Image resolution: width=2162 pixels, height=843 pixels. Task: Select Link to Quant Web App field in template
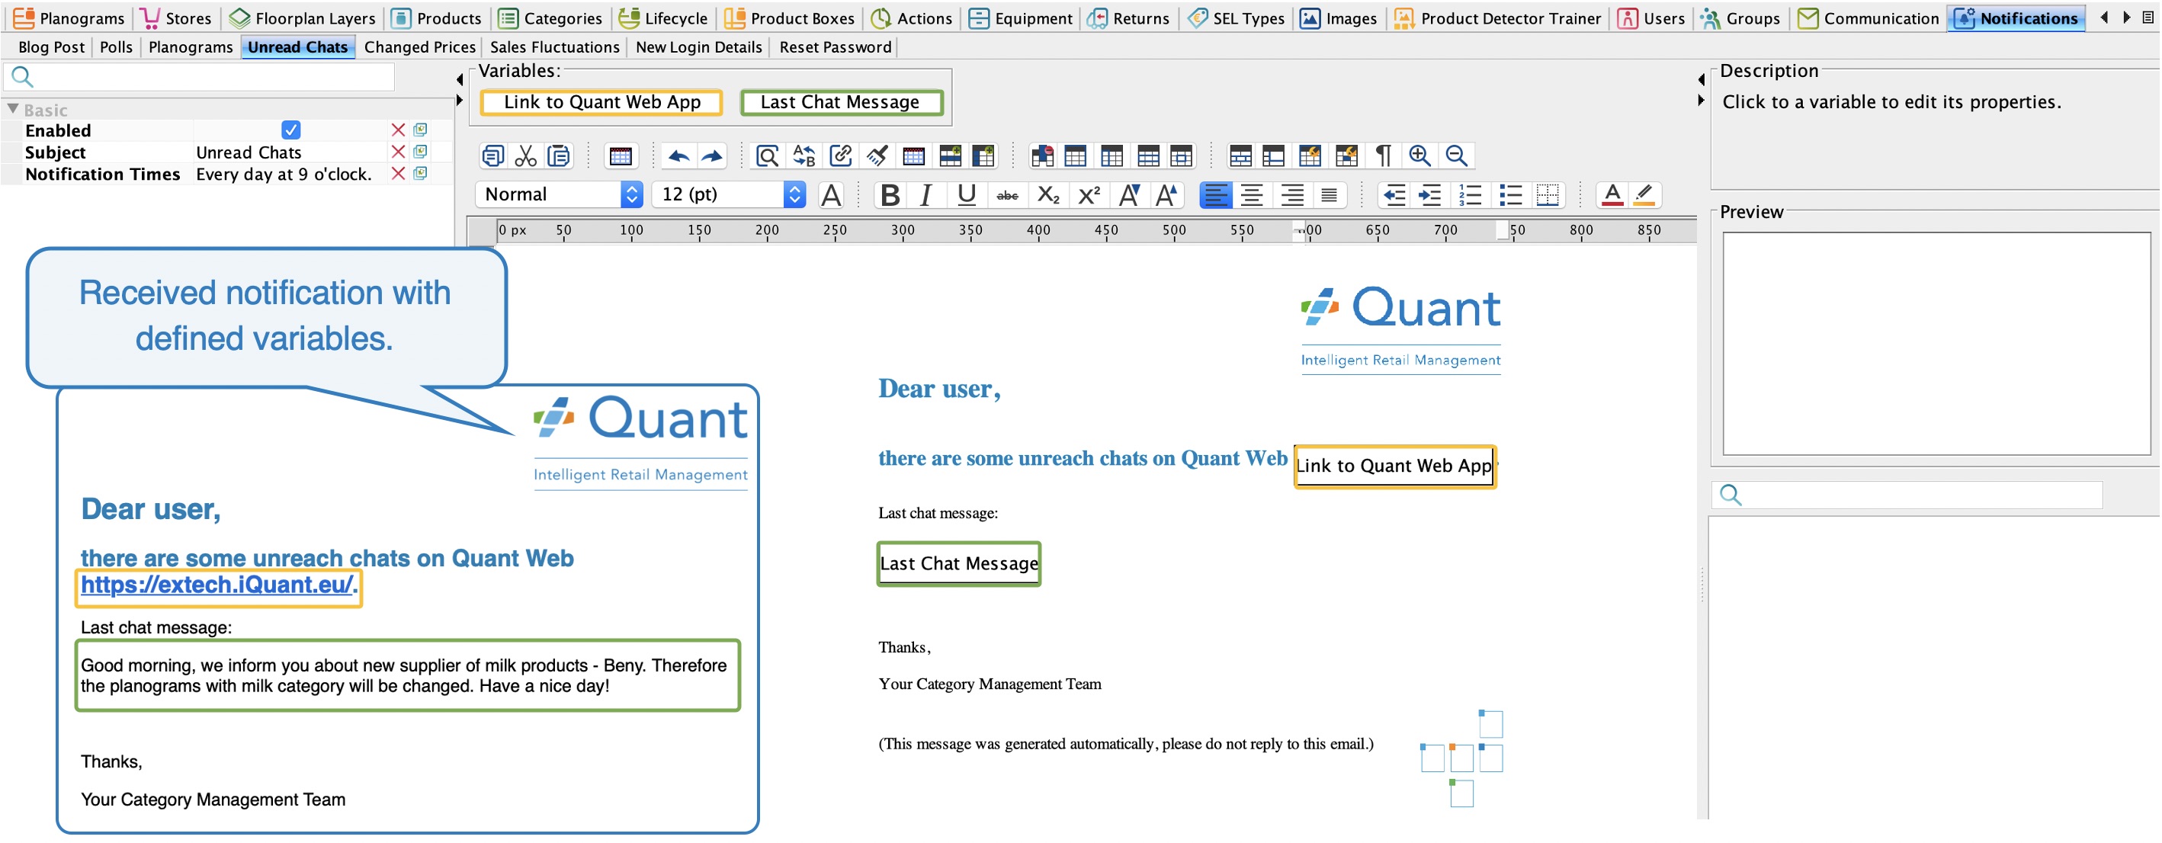(x=1394, y=466)
